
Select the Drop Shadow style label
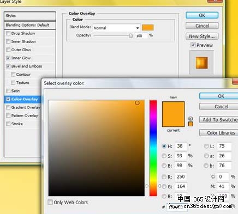(x=23, y=33)
